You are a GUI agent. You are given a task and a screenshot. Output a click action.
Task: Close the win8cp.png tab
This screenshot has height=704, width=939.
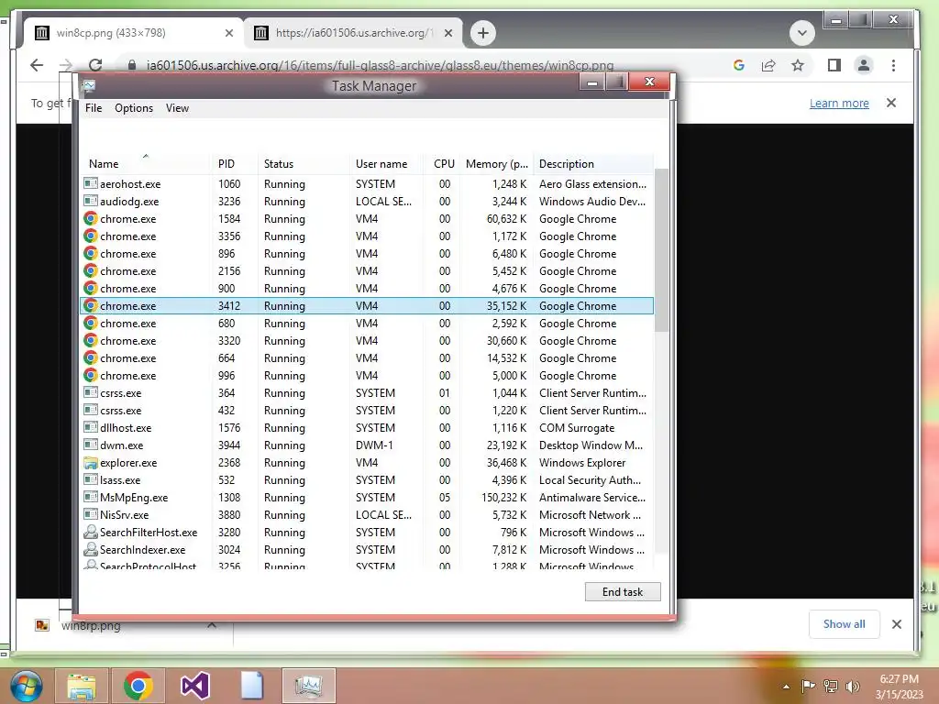[228, 34]
